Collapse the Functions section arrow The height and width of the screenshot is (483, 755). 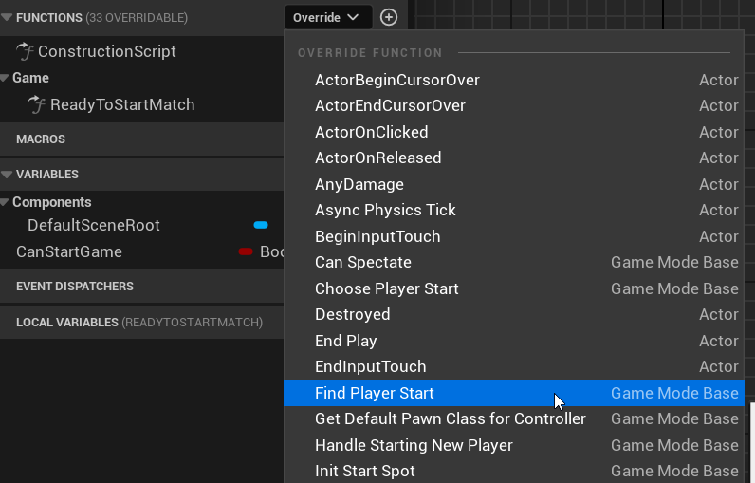(8, 17)
